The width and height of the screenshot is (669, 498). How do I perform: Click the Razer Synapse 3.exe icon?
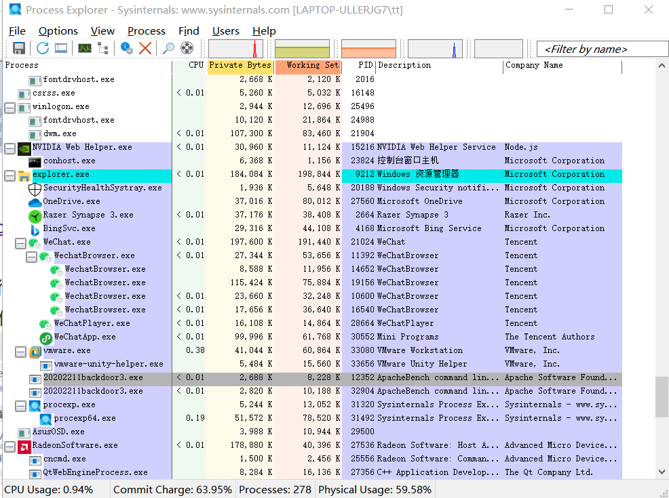(35, 216)
